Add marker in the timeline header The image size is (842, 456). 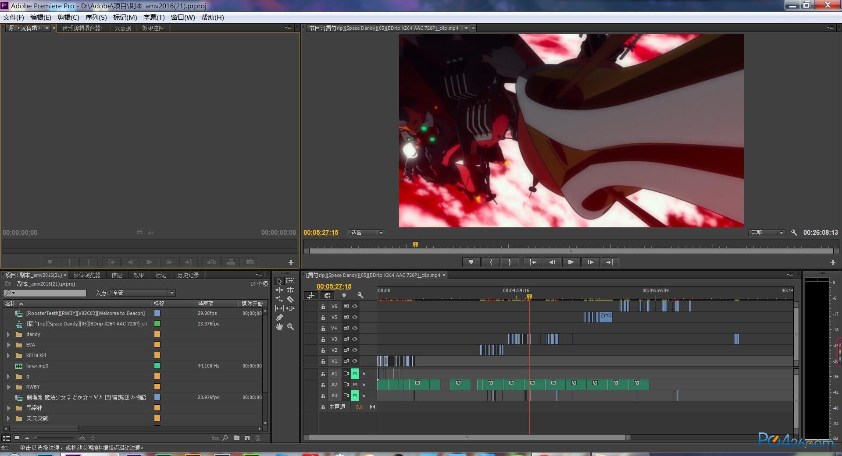coord(344,296)
